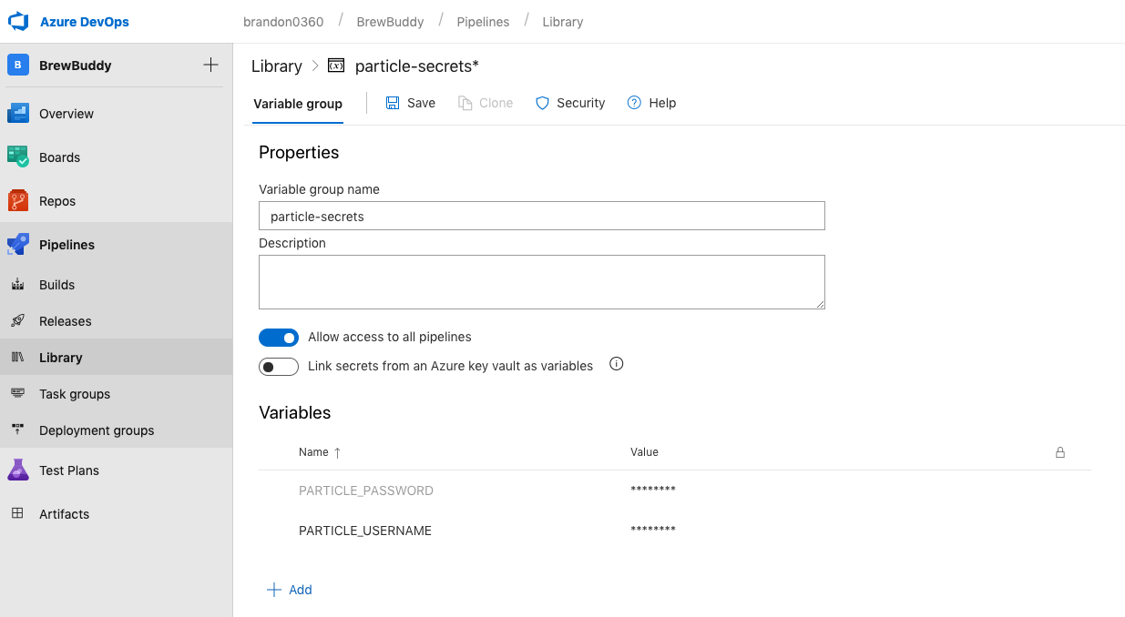Screen dimensions: 1125x617
Task: Click the BrewBuddy breadcrumb link
Action: [x=391, y=22]
